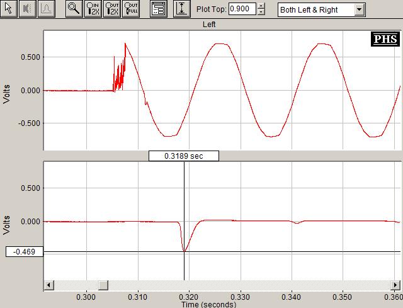Click the upper plot Volts axis title
Image resolution: width=403 pixels, height=308 pixels.
(x=6, y=94)
